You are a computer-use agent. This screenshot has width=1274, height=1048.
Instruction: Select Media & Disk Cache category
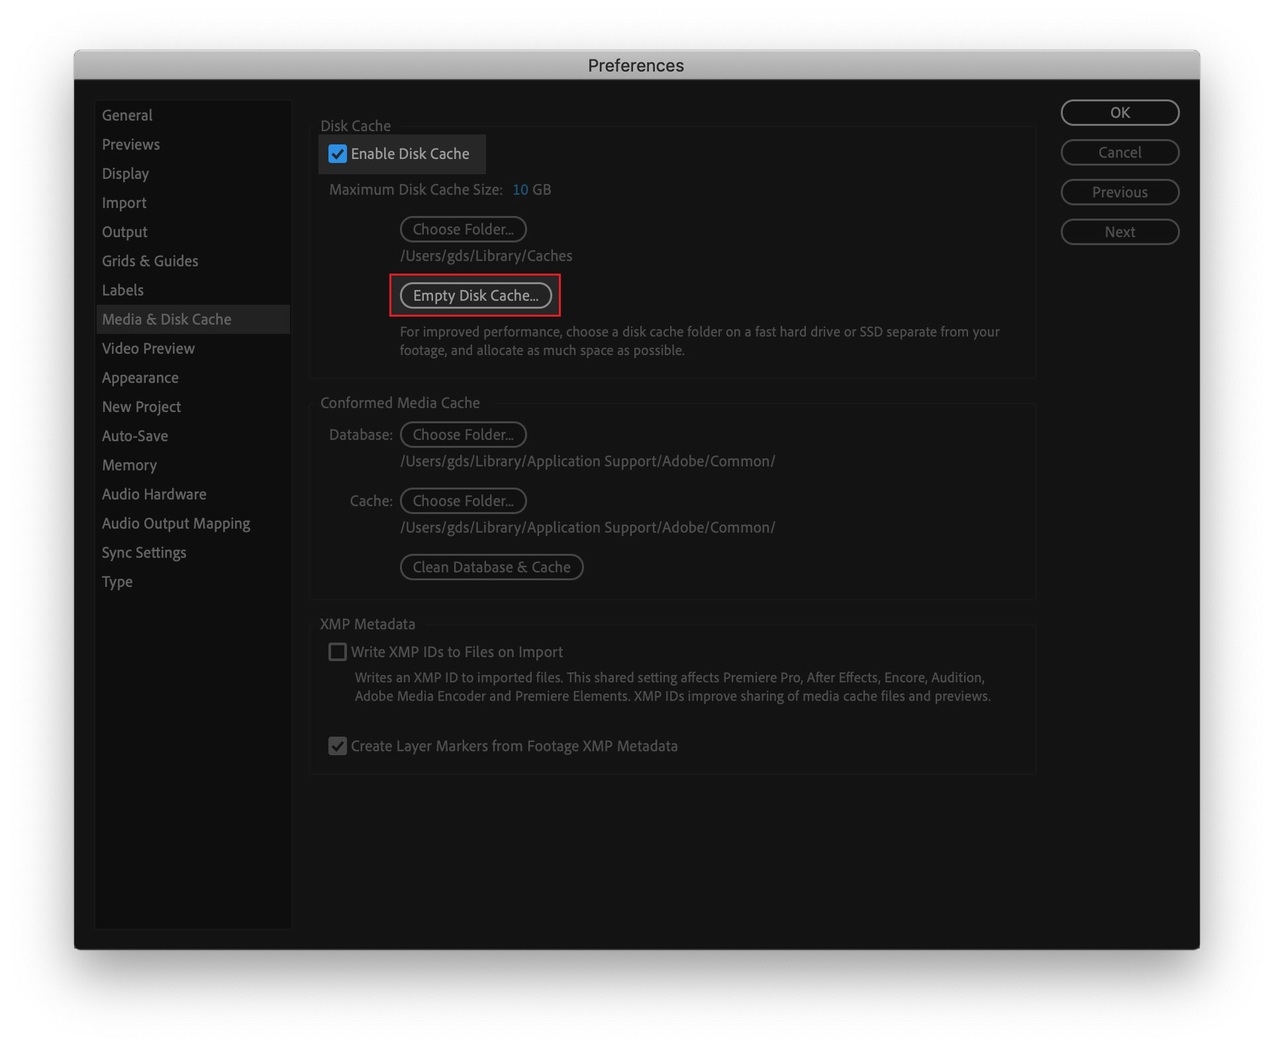coord(193,319)
